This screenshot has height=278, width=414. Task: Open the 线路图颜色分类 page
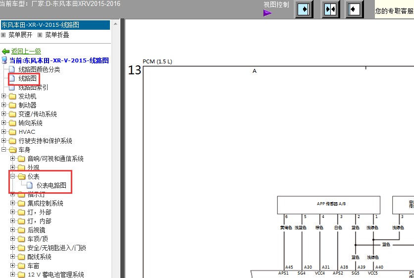(x=39, y=69)
